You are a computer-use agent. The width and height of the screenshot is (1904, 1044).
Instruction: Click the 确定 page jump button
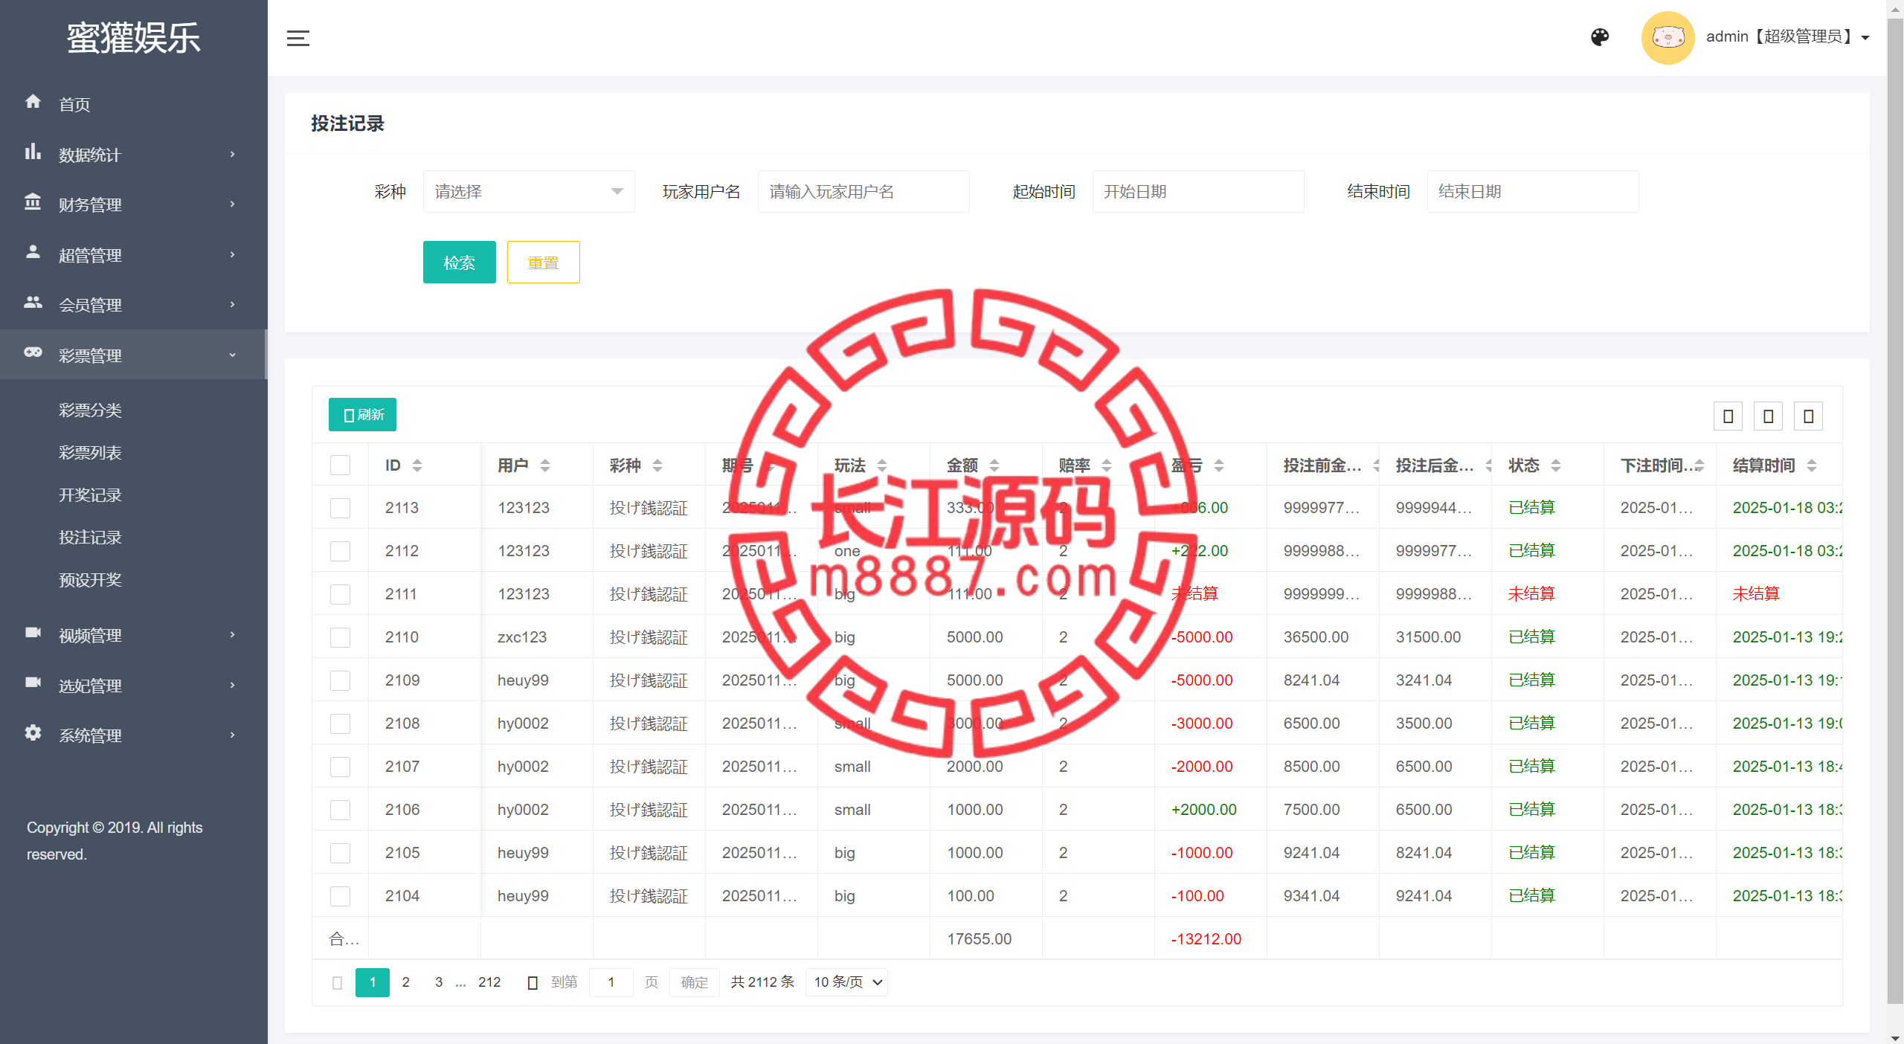point(694,983)
